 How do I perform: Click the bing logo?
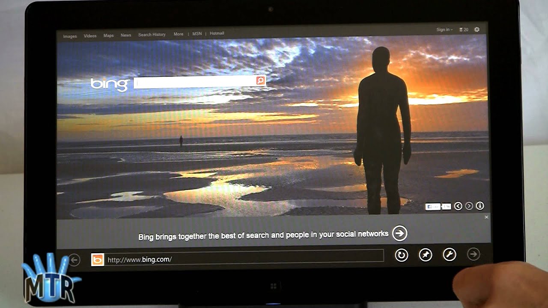coord(110,84)
